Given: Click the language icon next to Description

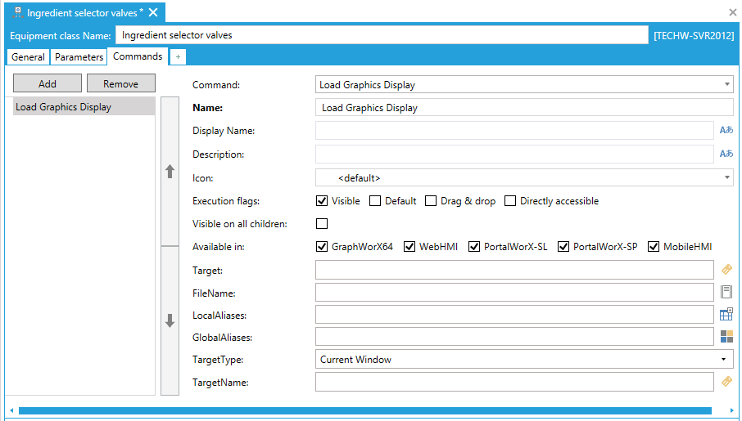Looking at the screenshot, I should click(x=726, y=154).
